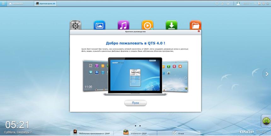Select the third desktop page dot

140,126
